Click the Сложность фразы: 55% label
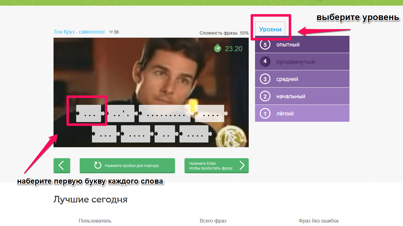Screen dimensions: 403x226 click(224, 33)
